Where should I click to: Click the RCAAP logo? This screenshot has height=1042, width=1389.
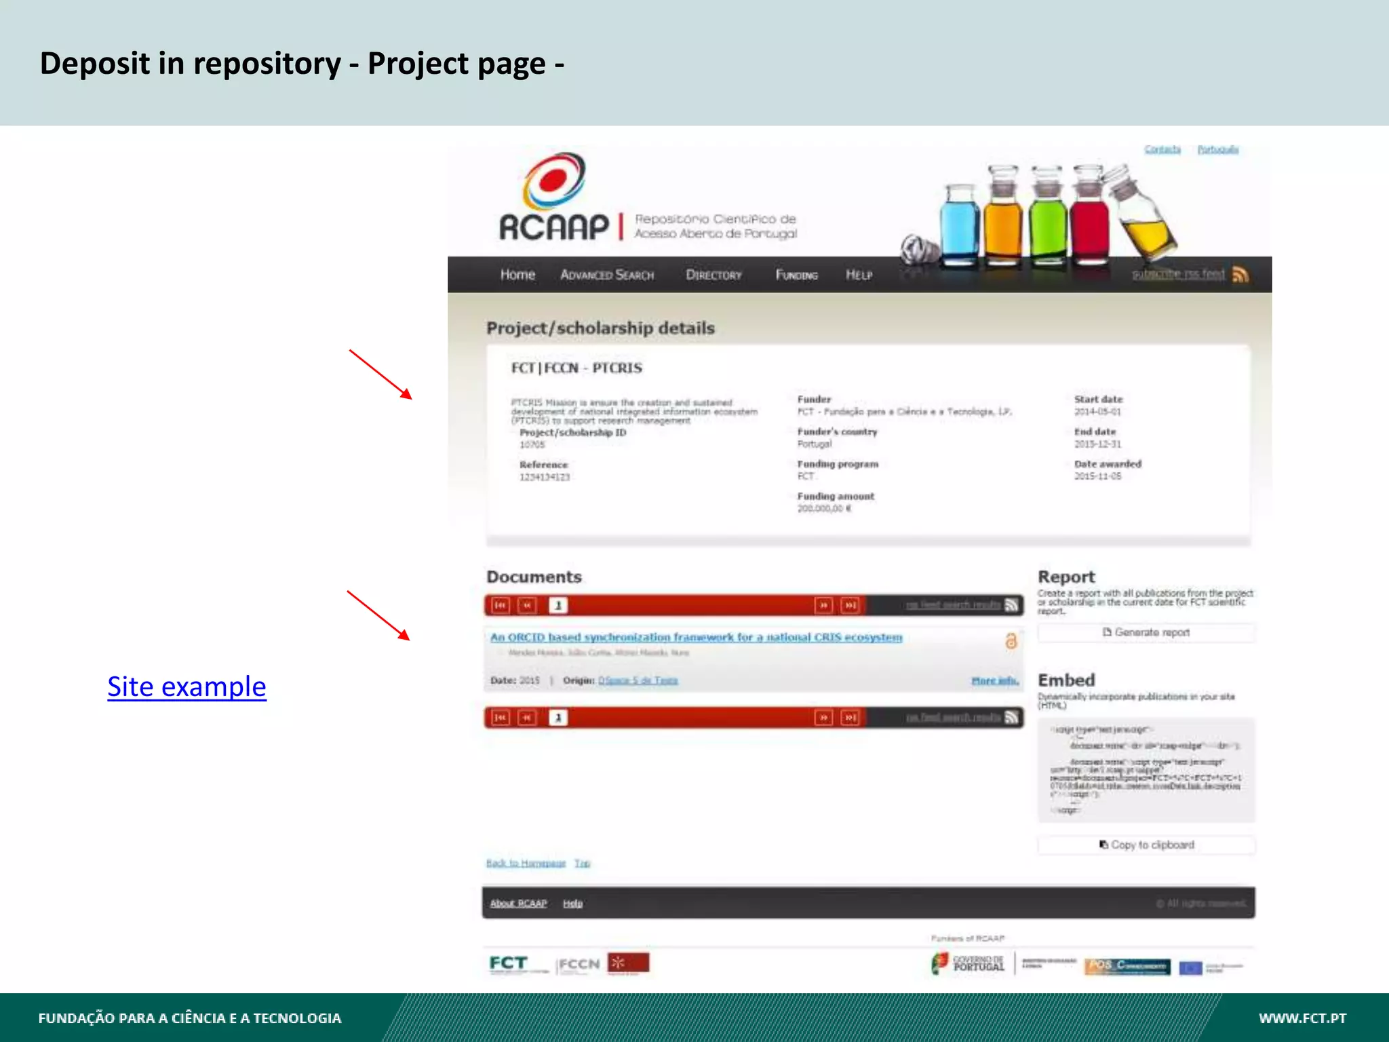coord(554,197)
